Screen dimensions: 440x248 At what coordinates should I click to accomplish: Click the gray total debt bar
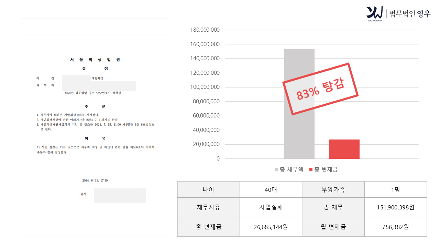(299, 104)
